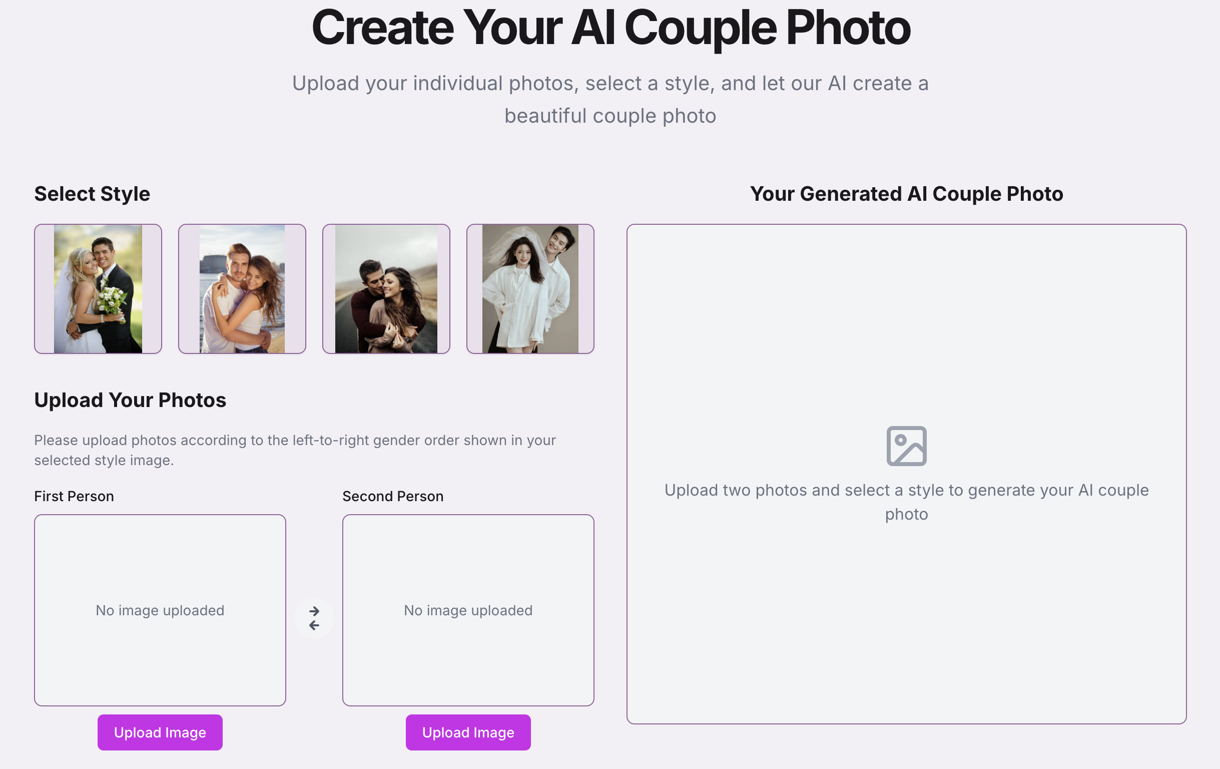
Task: Click the image placeholder icon in results panel
Action: tap(906, 446)
